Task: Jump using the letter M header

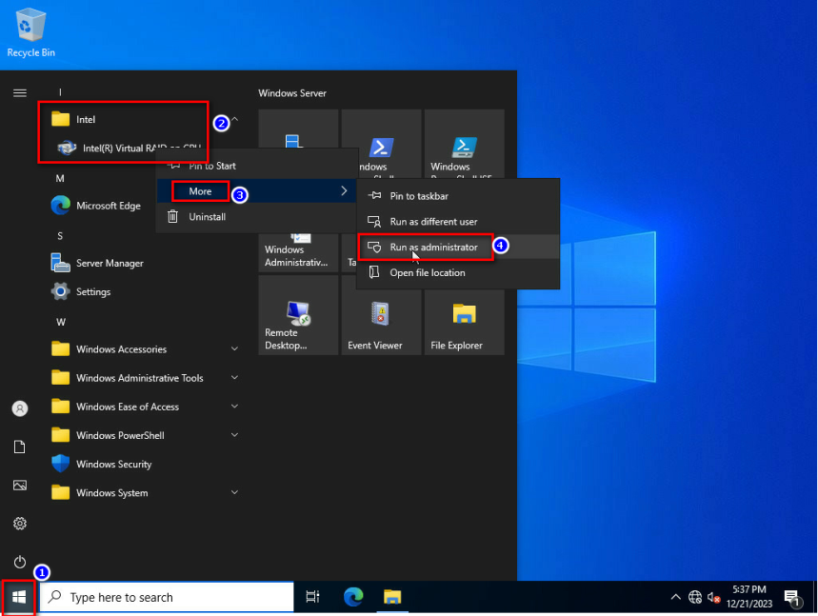Action: coord(60,178)
